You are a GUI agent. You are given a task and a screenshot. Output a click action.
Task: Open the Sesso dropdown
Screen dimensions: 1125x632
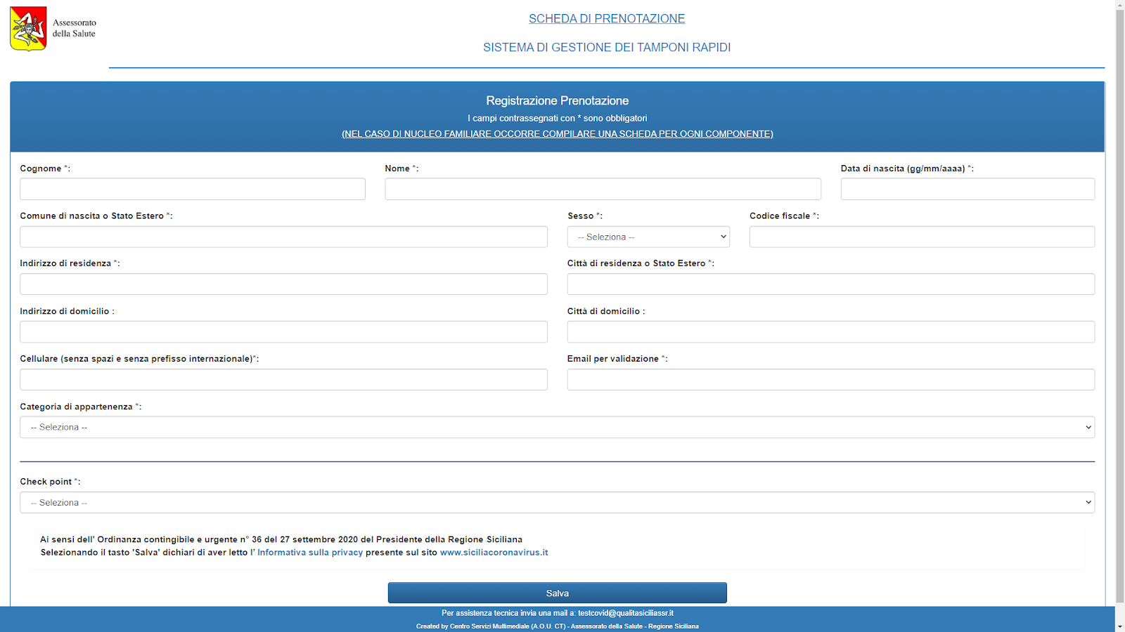pyautogui.click(x=648, y=237)
